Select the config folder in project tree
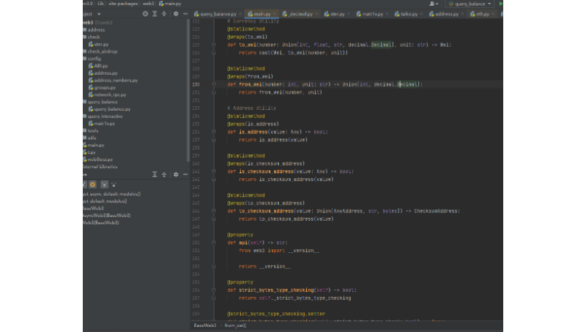 (94, 59)
